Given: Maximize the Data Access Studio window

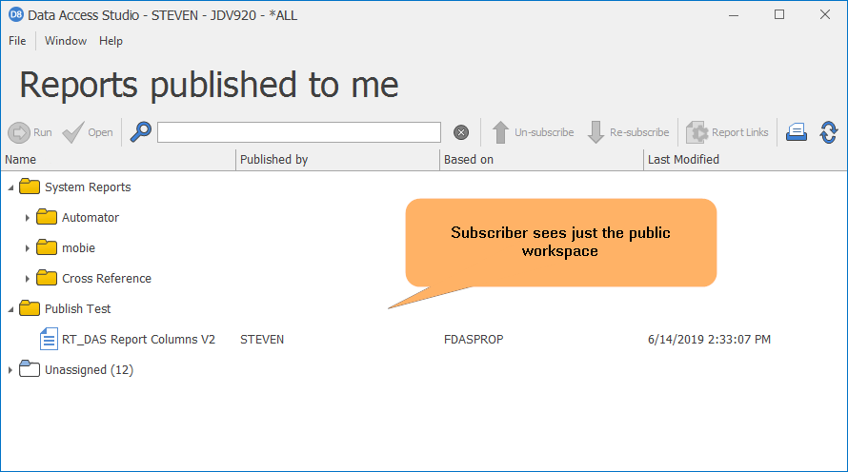Looking at the screenshot, I should (x=779, y=14).
